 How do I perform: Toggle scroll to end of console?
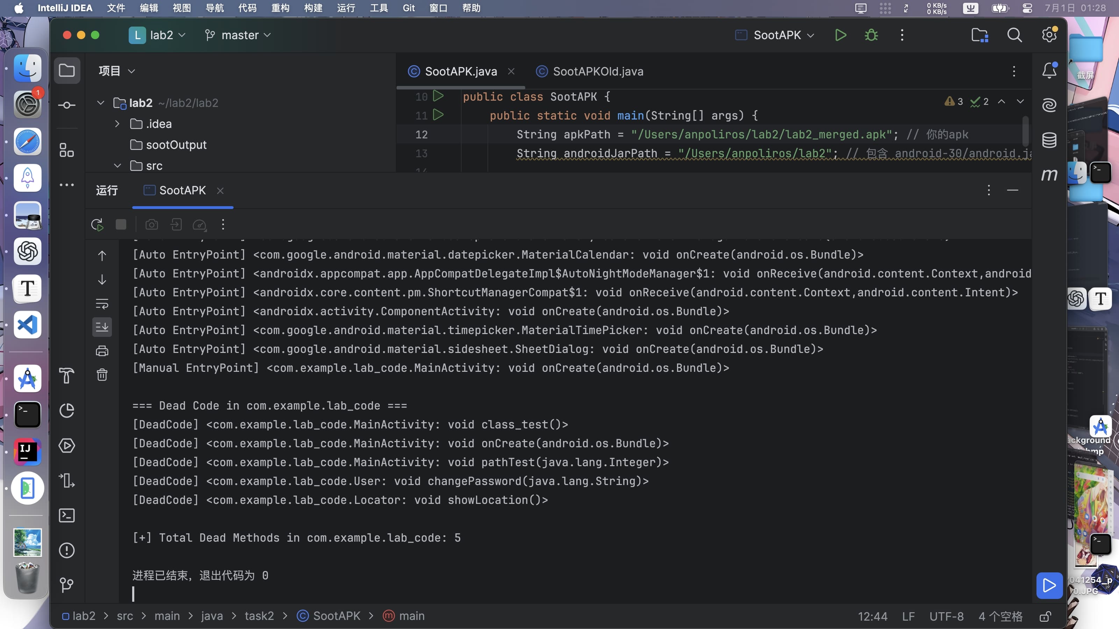[102, 327]
